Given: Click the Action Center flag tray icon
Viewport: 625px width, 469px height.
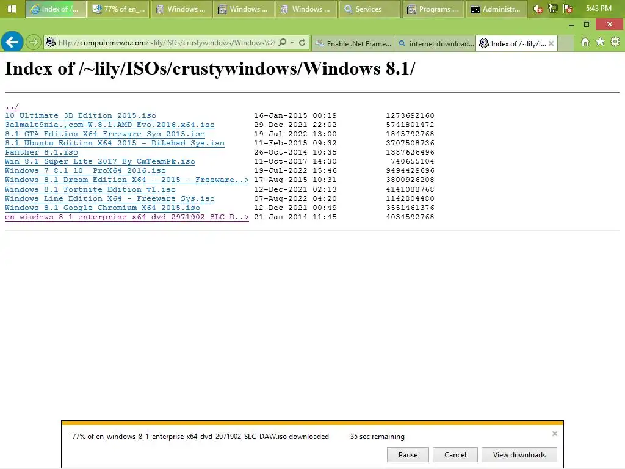Looking at the screenshot, I should (568, 9).
